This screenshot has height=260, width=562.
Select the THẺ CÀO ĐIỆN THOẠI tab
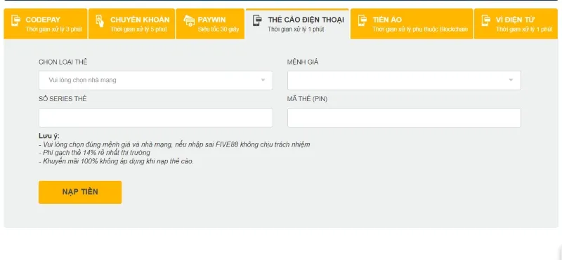(297, 24)
